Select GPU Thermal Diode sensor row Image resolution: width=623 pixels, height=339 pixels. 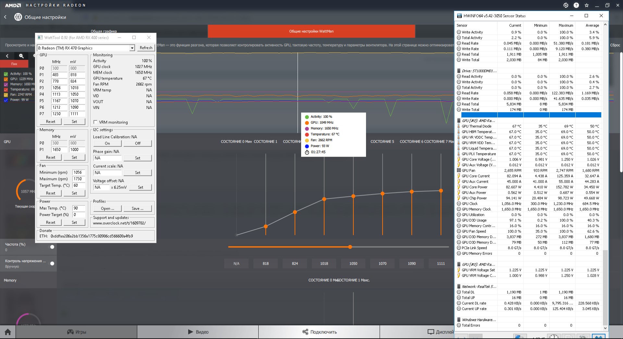click(x=529, y=126)
